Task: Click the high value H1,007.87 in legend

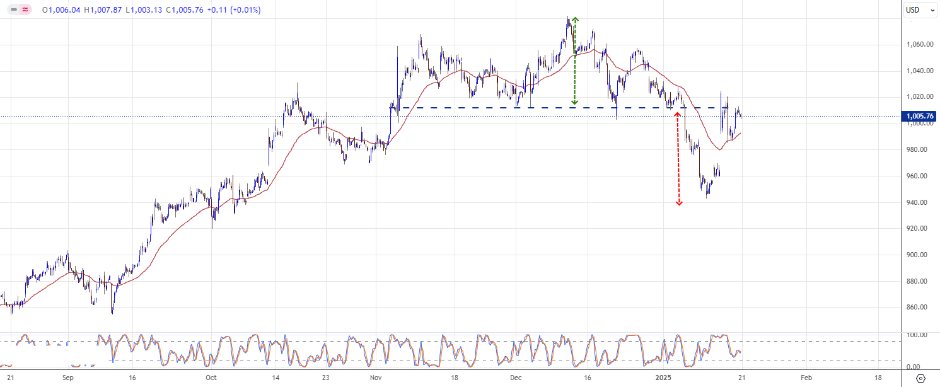Action: point(104,10)
